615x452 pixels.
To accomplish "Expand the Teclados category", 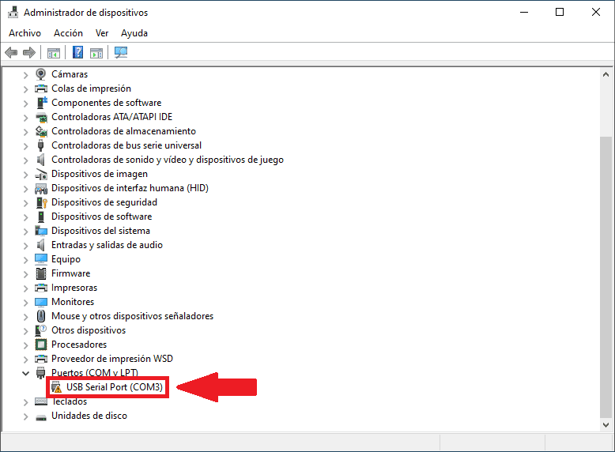I will pyautogui.click(x=25, y=401).
